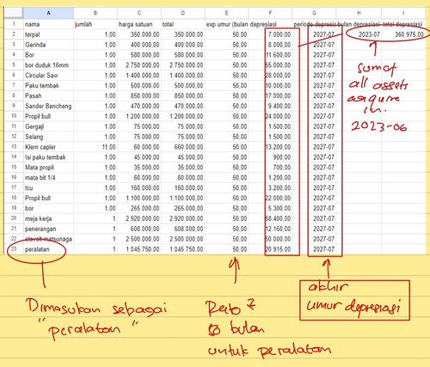Click the '2027-07' cell in row 2

point(314,34)
